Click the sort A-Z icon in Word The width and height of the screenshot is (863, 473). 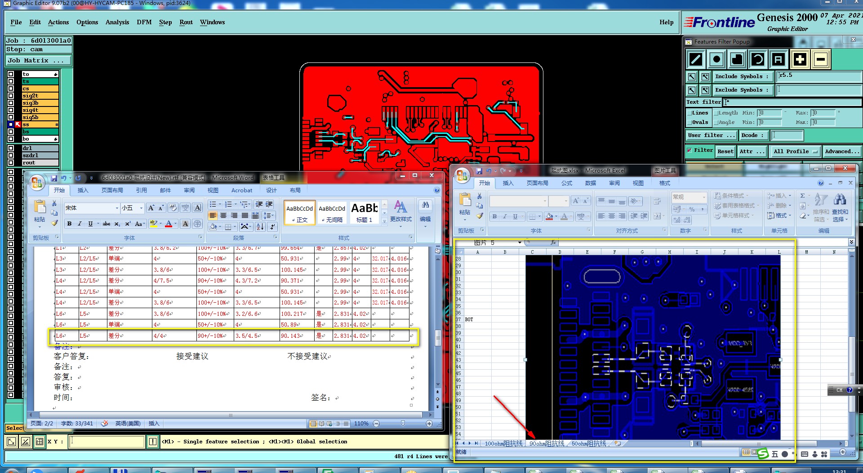point(260,227)
